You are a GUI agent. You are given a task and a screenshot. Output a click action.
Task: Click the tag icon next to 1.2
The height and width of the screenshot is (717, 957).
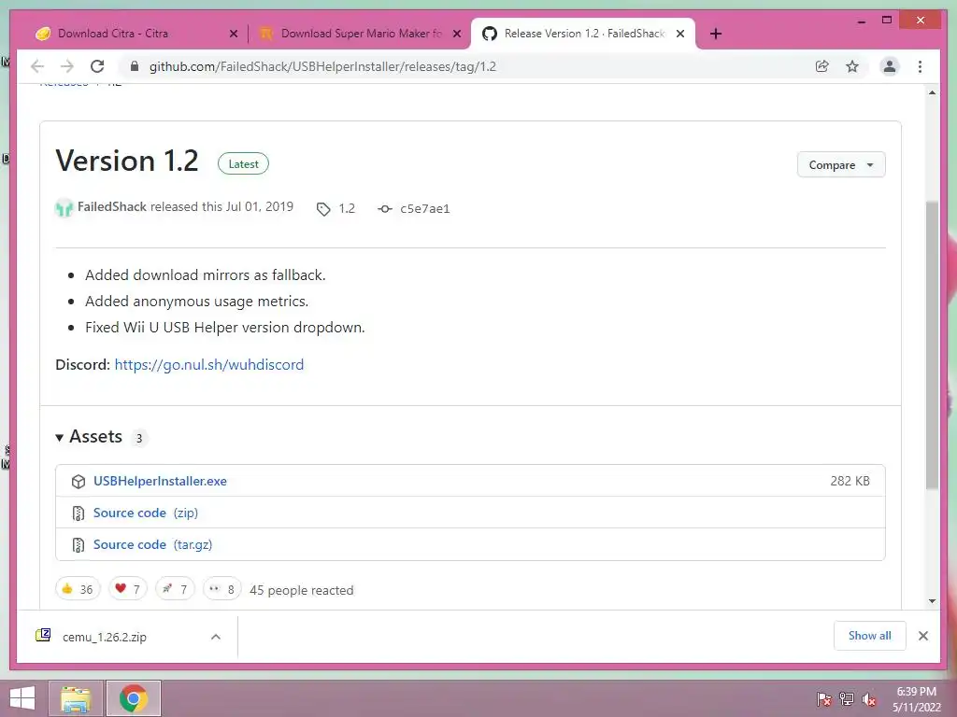(322, 209)
